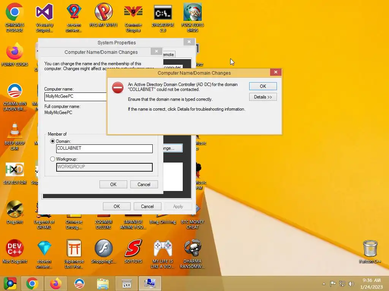Image resolution: width=389 pixels, height=291 pixels.
Task: Click the Firefox icon in the taskbar
Action: 55,283
